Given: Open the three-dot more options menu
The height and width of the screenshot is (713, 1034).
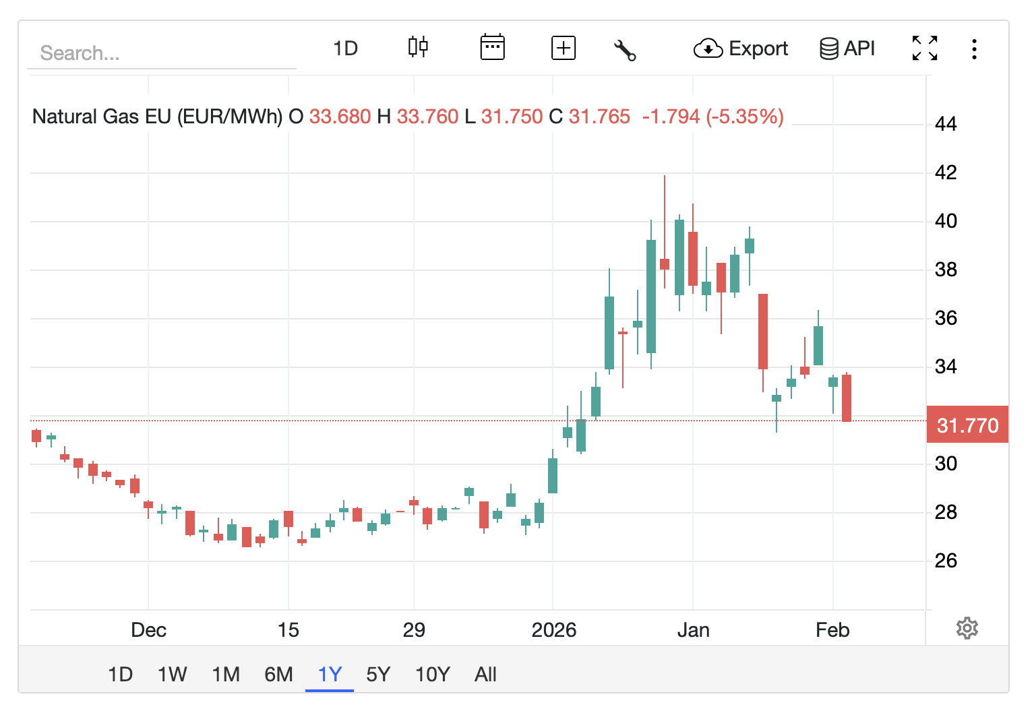Looking at the screenshot, I should 974,49.
